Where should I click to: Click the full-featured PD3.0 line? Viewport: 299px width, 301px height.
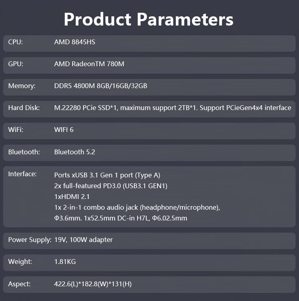(111, 186)
